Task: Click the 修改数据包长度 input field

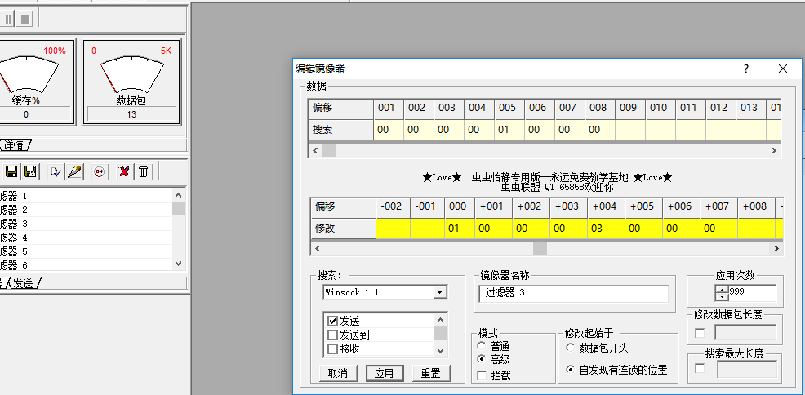Action: tap(745, 334)
